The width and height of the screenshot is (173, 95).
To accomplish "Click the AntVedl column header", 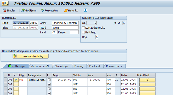I will pyautogui.click(x=147, y=75).
